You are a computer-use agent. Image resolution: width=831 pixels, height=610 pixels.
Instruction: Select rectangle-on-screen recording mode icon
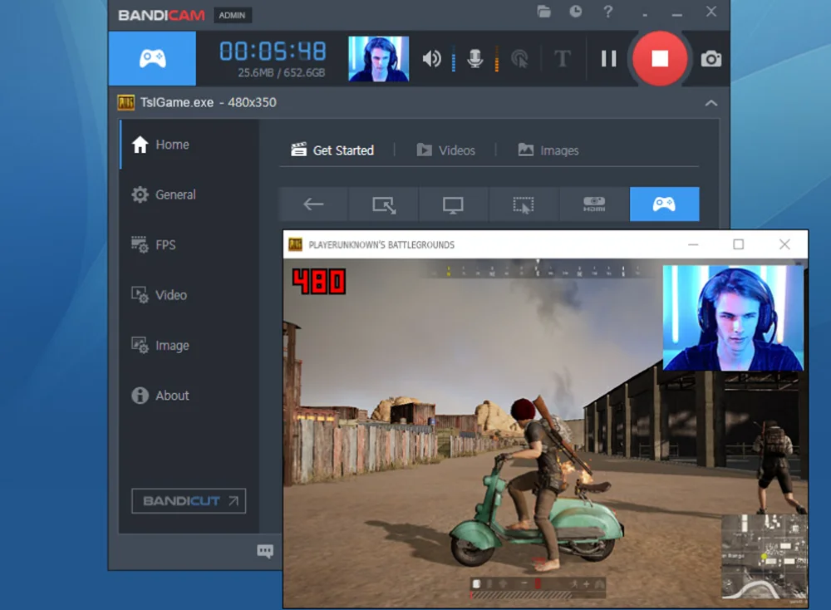coord(384,204)
